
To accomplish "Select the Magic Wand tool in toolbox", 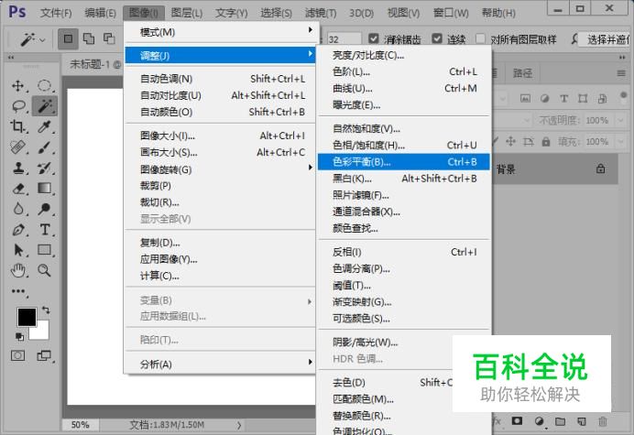I will point(45,106).
